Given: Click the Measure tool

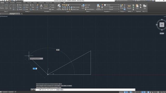Looking at the screenshot, I should pyautogui.click(x=129, y=6).
